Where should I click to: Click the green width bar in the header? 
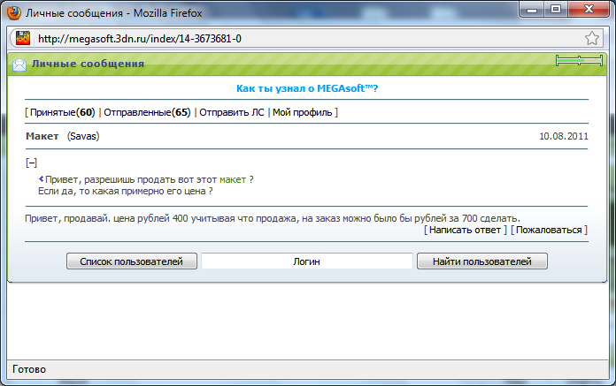point(579,61)
